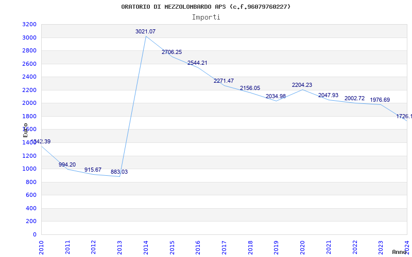Click y-axis value 2800
This screenshot has width=412, height=257.
click(x=29, y=50)
